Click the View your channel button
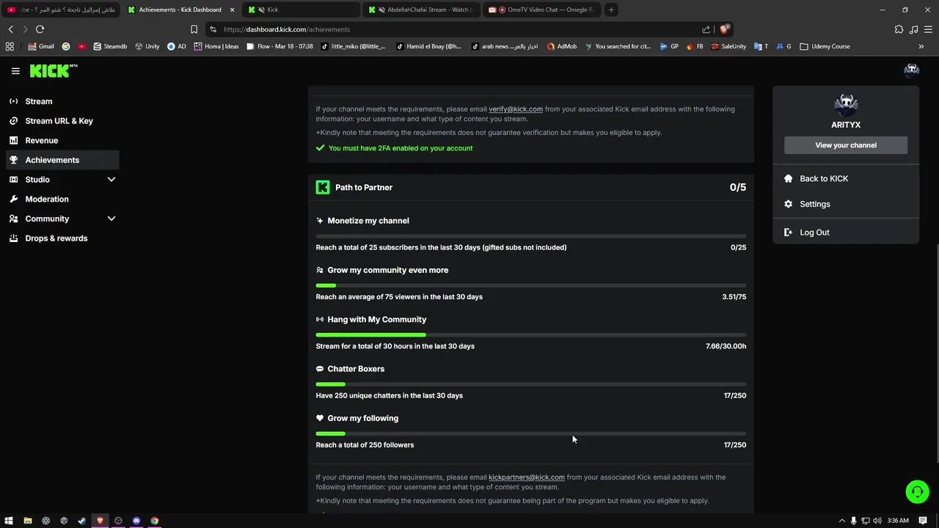Viewport: 939px width, 528px height. (x=845, y=145)
